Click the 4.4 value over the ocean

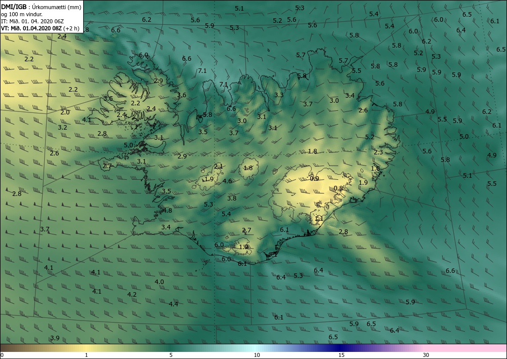(x=173, y=304)
